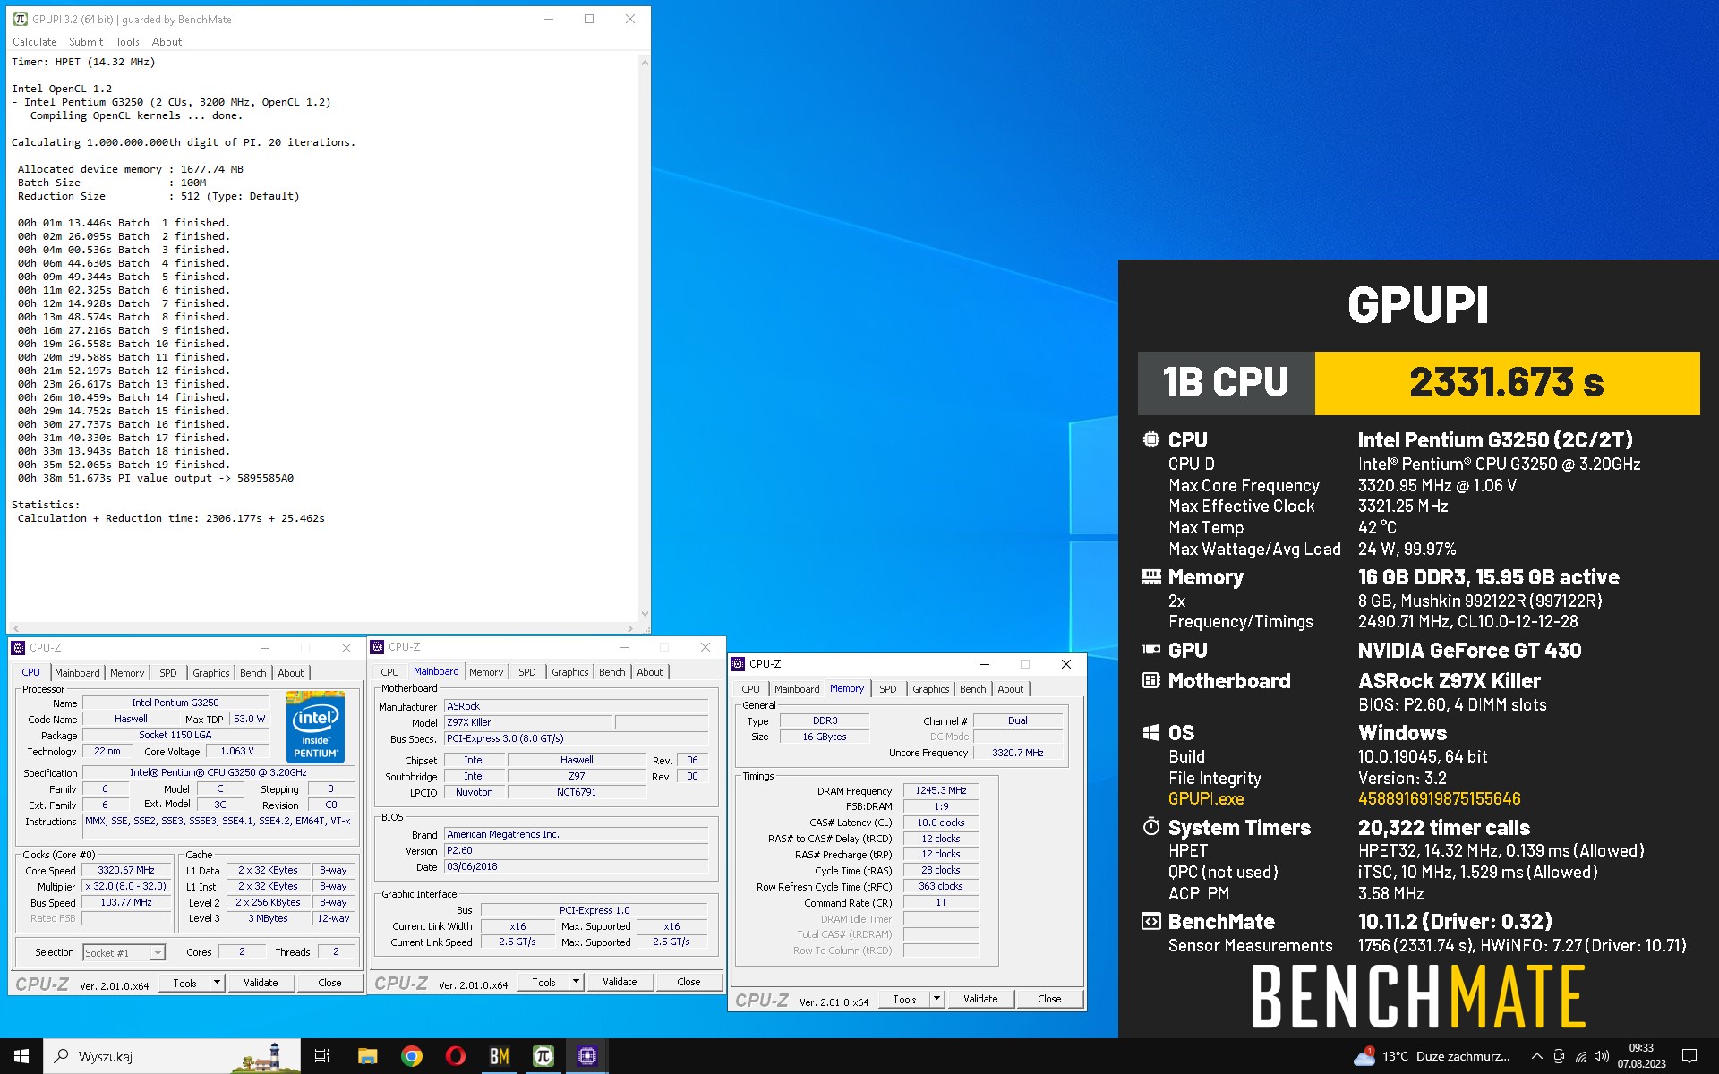Open the Tools menu in GPUPI
This screenshot has width=1719, height=1074.
127,42
